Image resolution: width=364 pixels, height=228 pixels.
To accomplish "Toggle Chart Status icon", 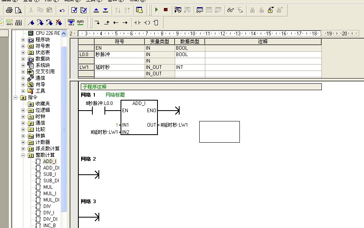I will 199,10.
